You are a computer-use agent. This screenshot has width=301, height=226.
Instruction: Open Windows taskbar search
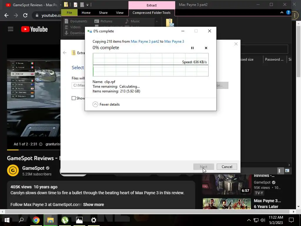21,220
